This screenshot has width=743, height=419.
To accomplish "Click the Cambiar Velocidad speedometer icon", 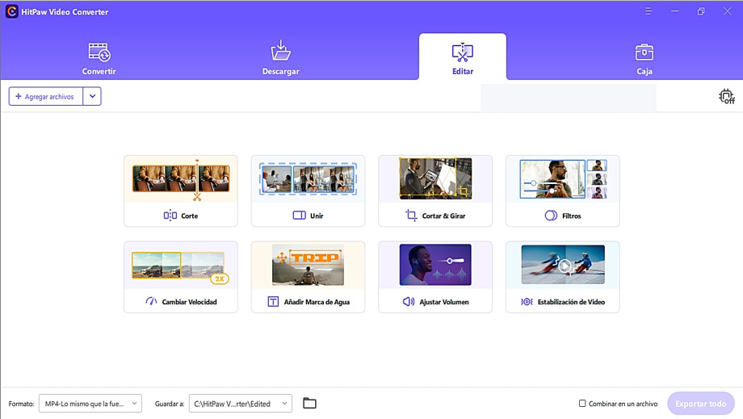I will (151, 302).
